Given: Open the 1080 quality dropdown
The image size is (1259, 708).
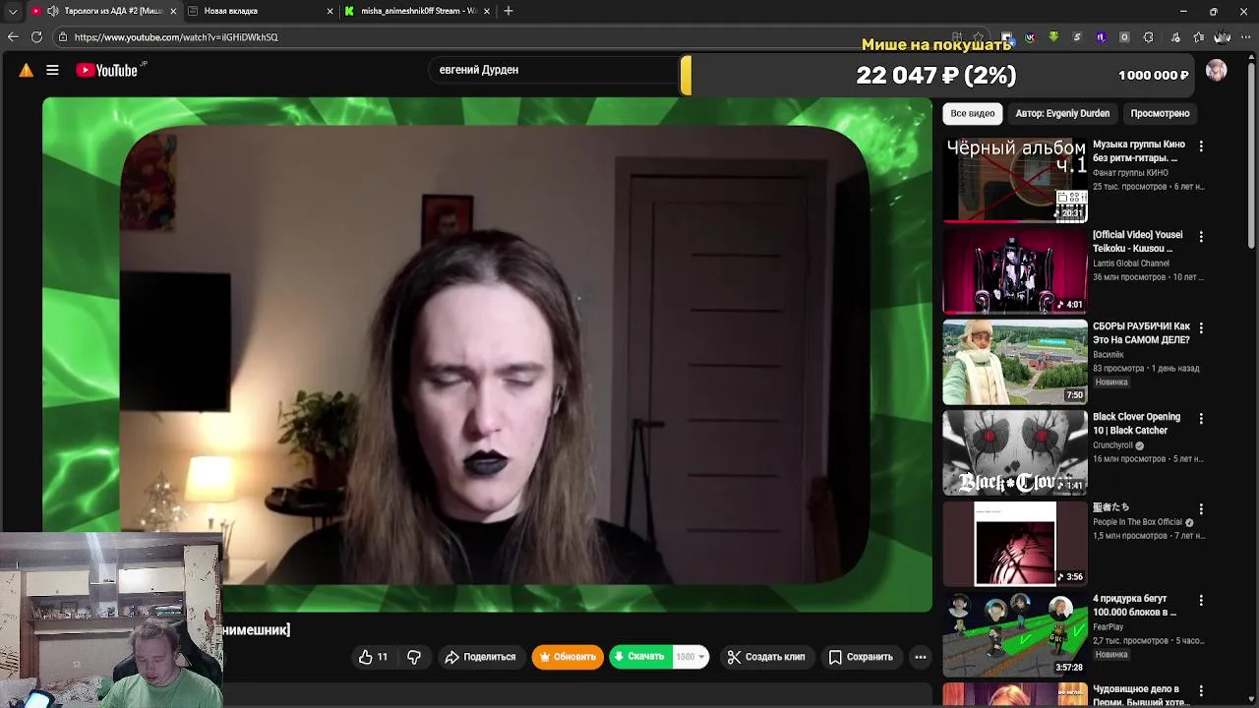Looking at the screenshot, I should click(690, 657).
